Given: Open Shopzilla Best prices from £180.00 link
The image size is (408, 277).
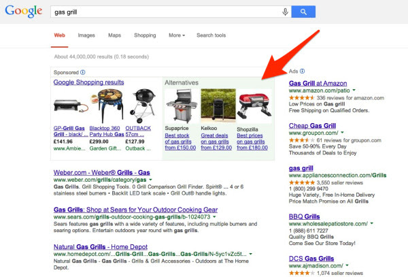Looking at the screenshot, I should pyautogui.click(x=252, y=142).
